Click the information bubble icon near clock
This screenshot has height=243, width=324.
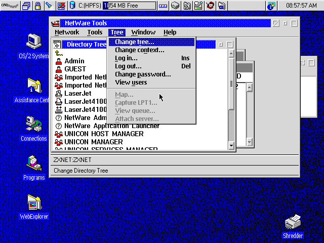pos(271,6)
